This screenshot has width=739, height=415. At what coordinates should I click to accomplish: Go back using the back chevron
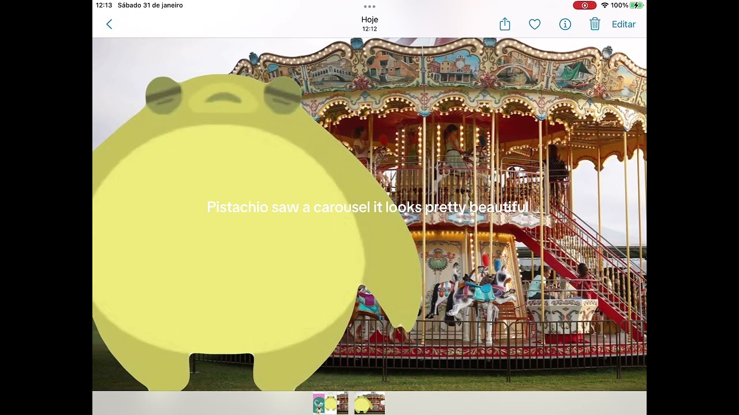pos(109,24)
